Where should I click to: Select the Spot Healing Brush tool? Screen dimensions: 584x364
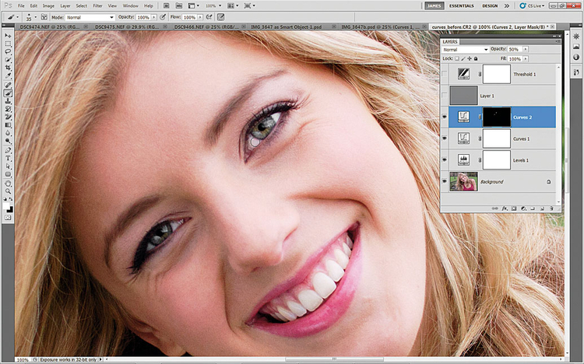tap(8, 86)
